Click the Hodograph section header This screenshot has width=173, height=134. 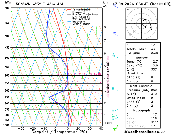tap(142, 110)
